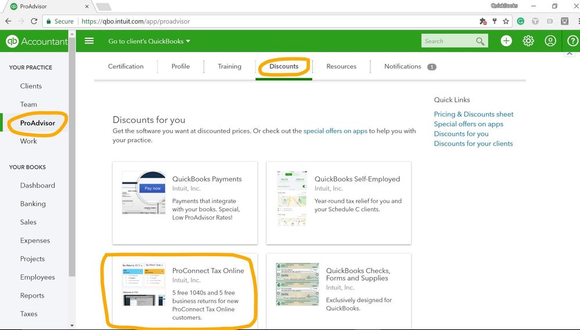This screenshot has height=330, width=580.
Task: Switch to the Certification tab
Action: click(x=126, y=67)
